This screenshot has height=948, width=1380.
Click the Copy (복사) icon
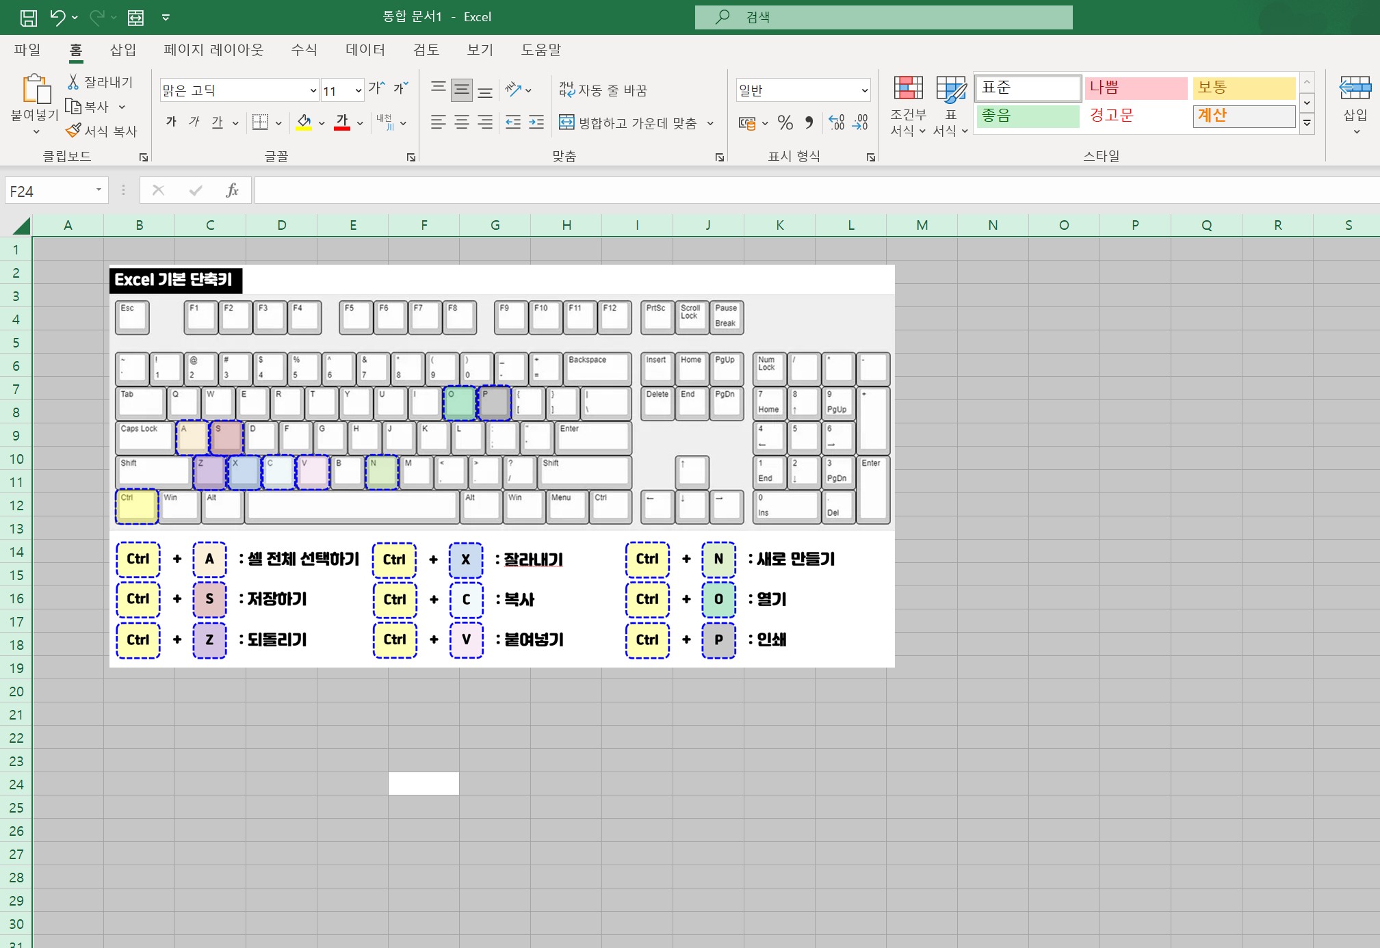pos(73,107)
